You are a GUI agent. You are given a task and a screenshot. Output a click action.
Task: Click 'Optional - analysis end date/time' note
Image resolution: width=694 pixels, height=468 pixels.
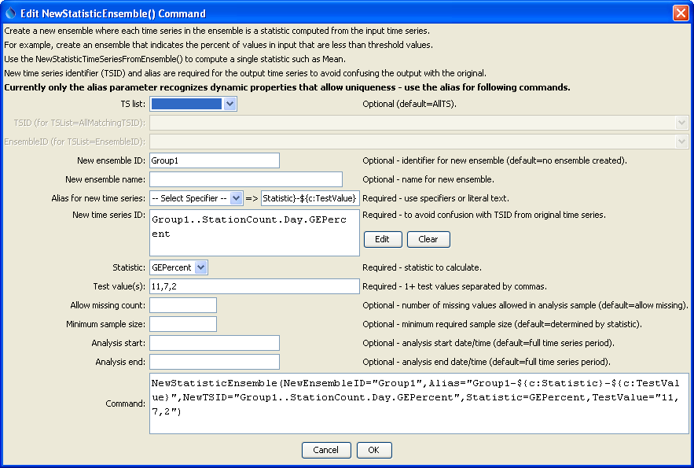point(487,362)
